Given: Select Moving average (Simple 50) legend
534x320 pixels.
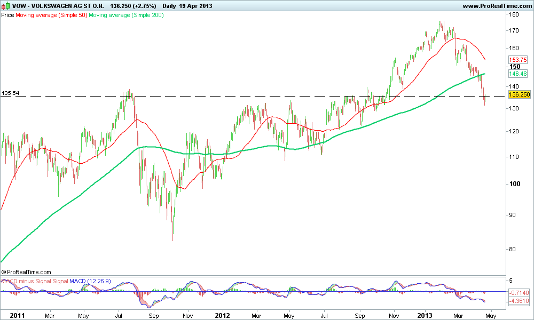Looking at the screenshot, I should click(x=51, y=15).
